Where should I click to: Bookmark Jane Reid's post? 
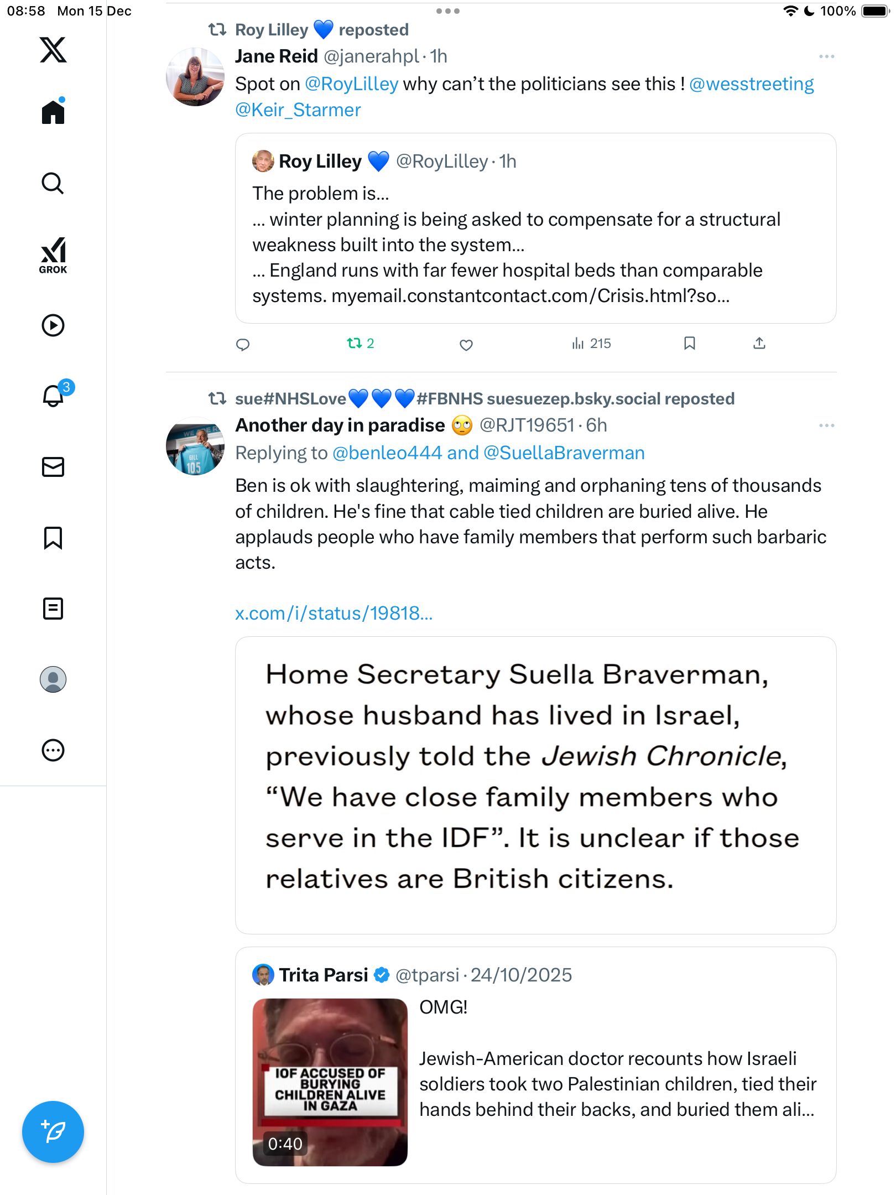pos(689,344)
